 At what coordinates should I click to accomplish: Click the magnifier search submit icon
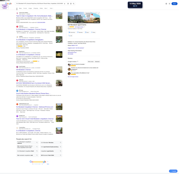point(73,4)
